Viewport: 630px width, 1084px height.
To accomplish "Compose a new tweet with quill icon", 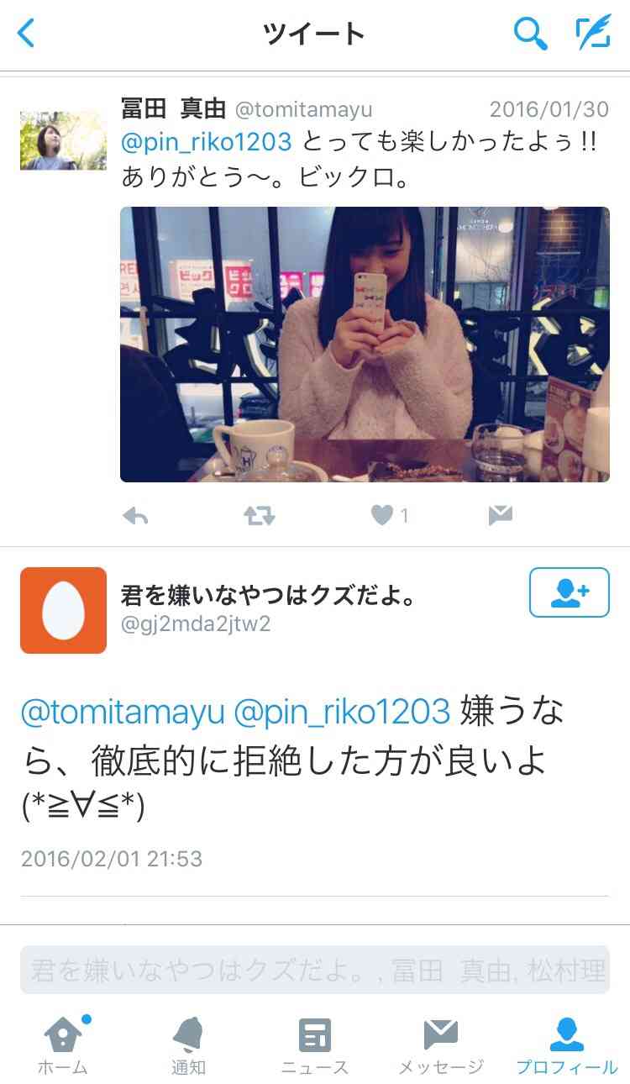I will pyautogui.click(x=592, y=33).
